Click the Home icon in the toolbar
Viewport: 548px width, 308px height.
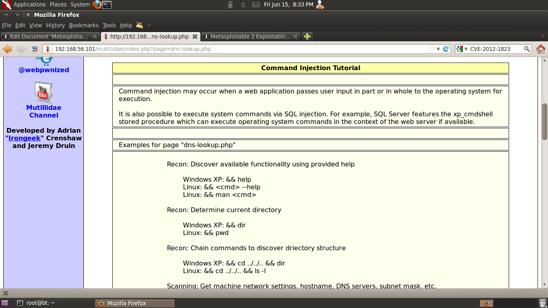541,49
